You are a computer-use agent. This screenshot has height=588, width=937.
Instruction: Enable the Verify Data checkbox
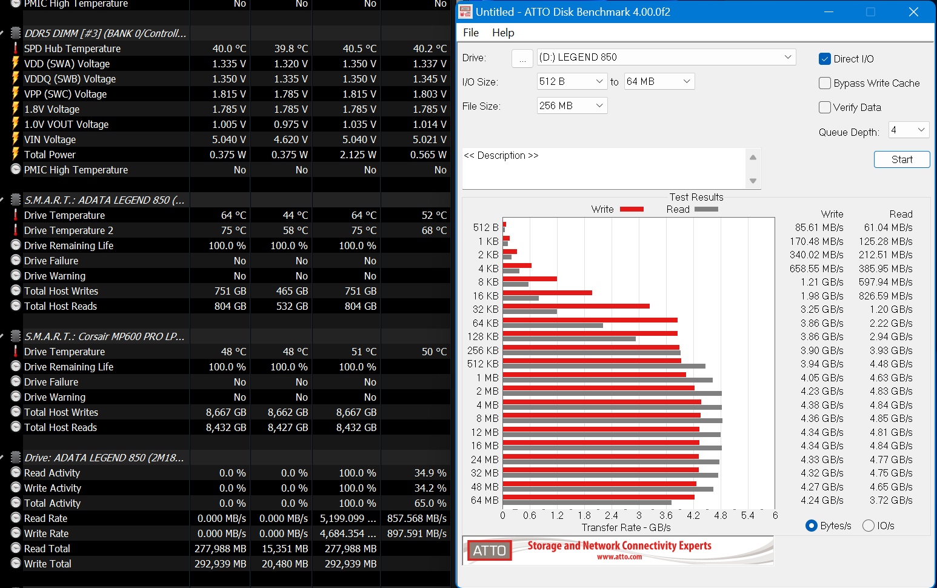824,107
